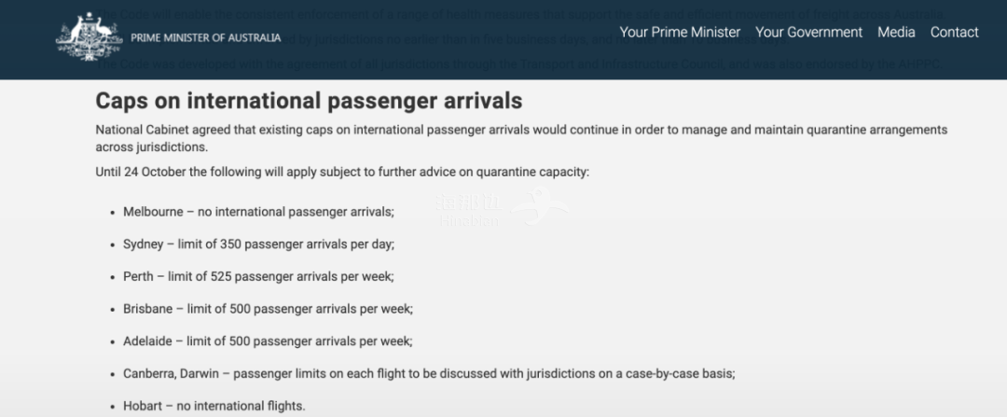Select the Sydney limit of 350 bullet item
Viewport: 1007px width, 417px height.
click(x=259, y=244)
